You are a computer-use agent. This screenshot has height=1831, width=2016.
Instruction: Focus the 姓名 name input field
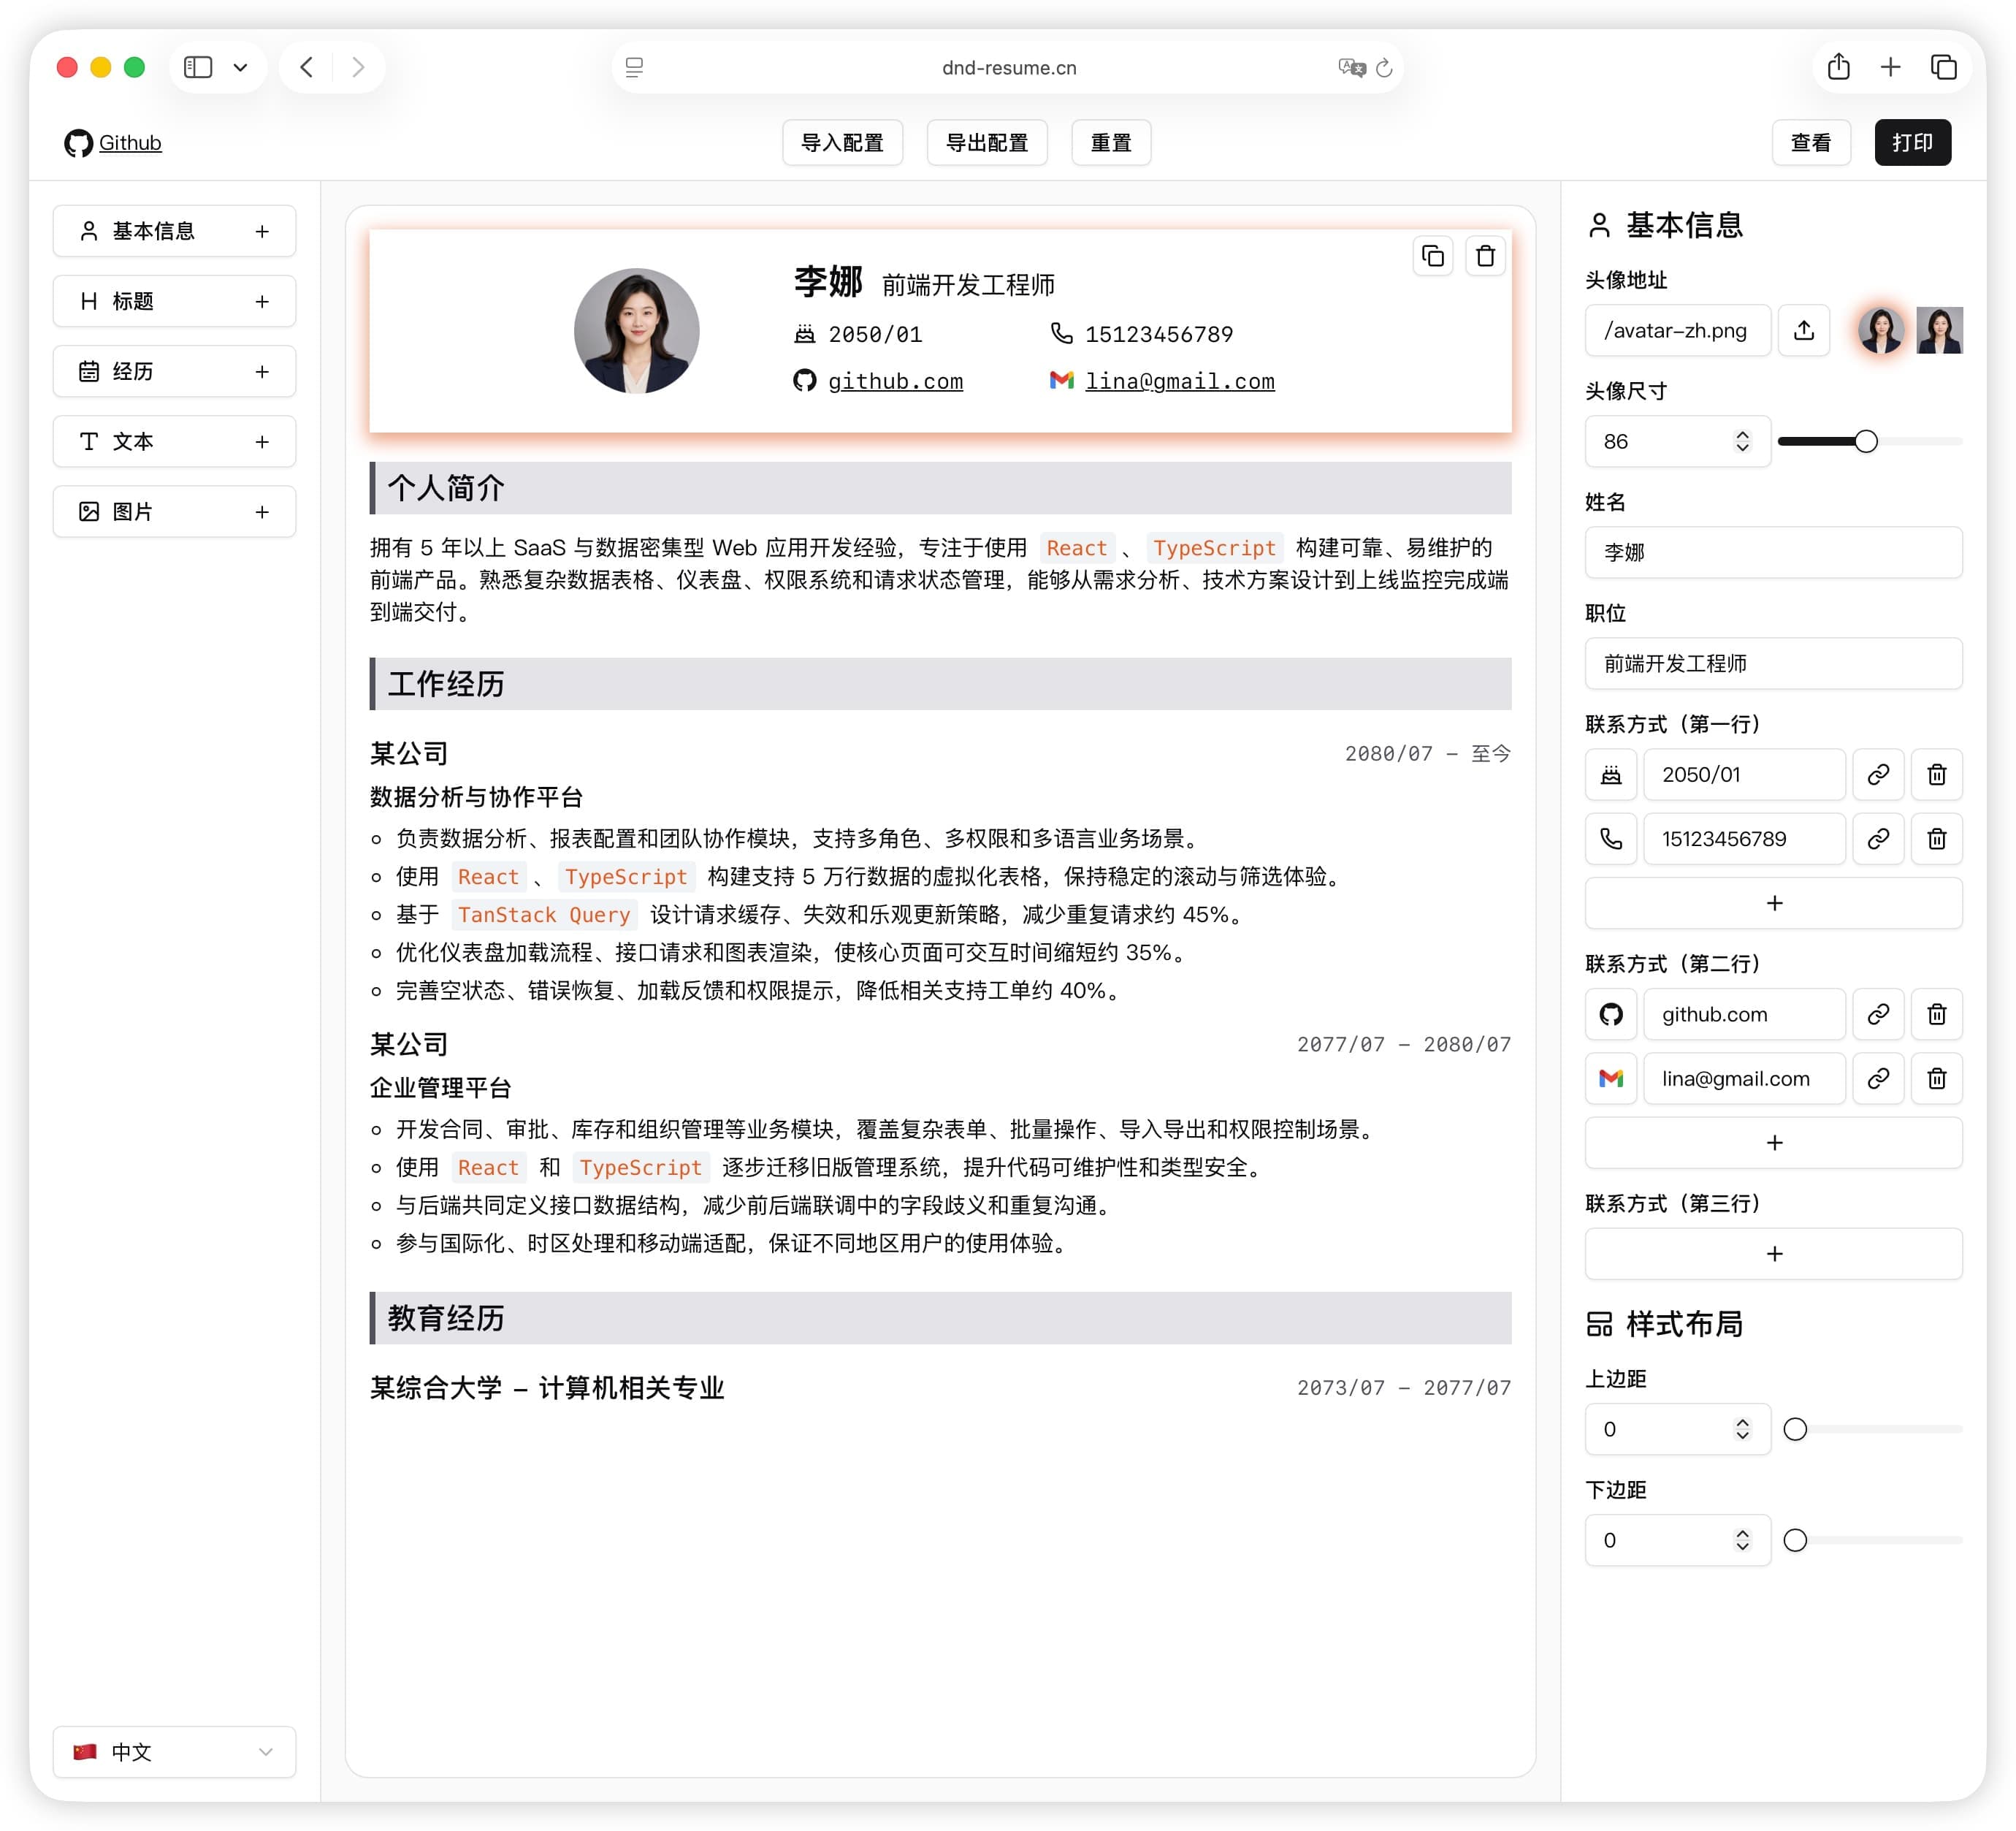click(1774, 552)
